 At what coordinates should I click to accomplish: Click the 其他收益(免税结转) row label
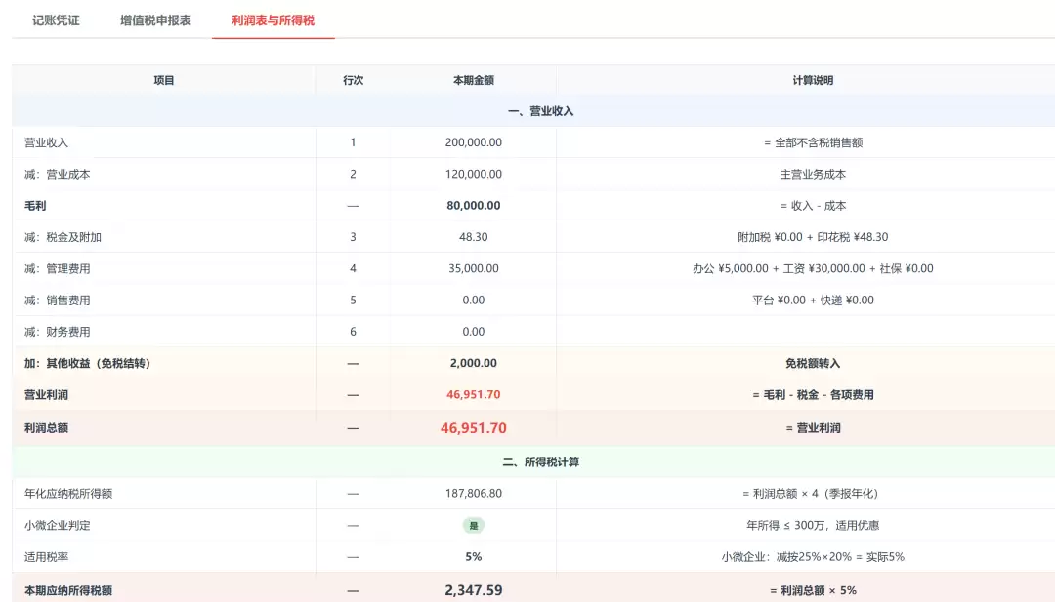tap(88, 364)
